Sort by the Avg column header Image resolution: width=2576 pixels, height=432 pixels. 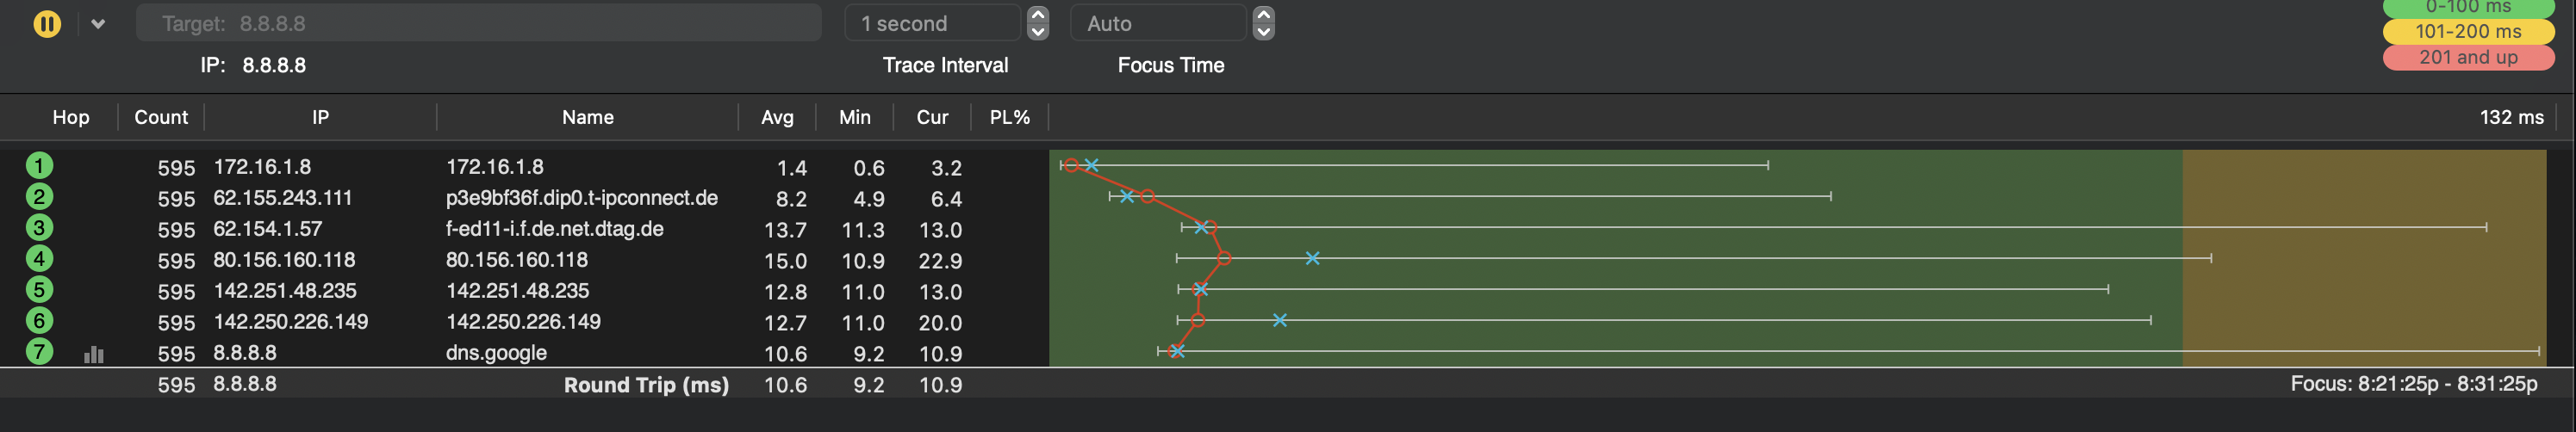click(x=777, y=117)
